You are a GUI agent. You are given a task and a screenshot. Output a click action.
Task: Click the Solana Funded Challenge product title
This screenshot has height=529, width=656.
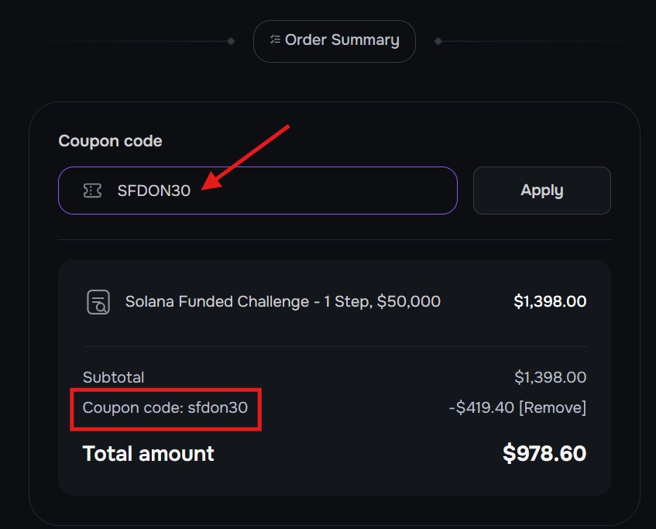283,301
